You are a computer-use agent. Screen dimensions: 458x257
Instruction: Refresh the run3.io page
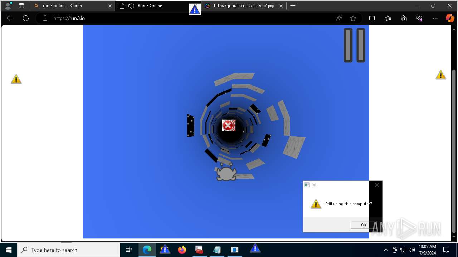(x=26, y=18)
